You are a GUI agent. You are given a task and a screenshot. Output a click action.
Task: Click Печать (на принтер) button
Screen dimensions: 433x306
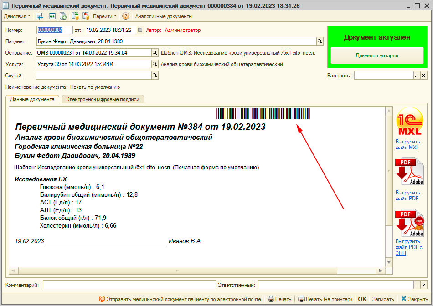tap(325, 299)
